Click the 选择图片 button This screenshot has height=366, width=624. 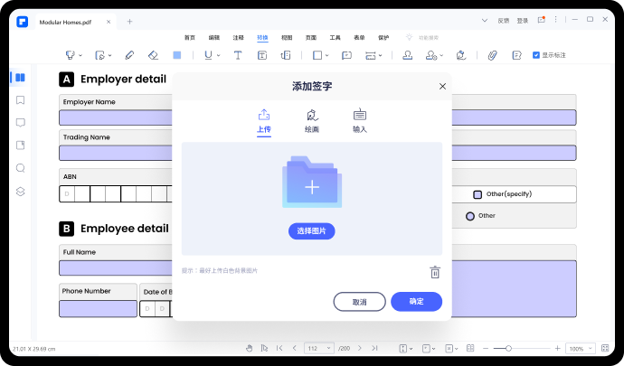(x=312, y=231)
